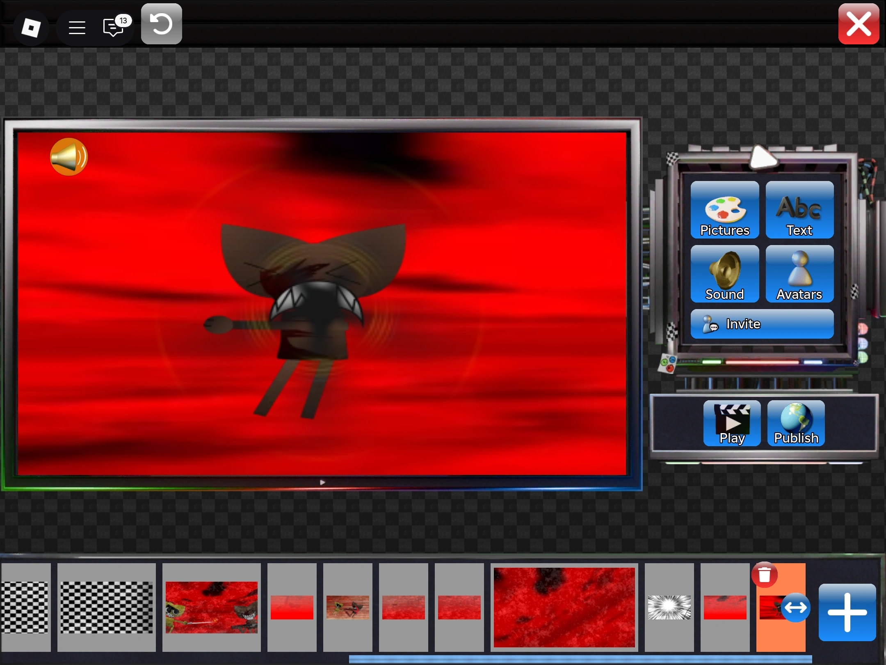Add a new frame with the plus button
This screenshot has height=665, width=886.
click(x=847, y=612)
